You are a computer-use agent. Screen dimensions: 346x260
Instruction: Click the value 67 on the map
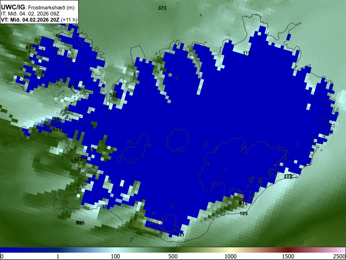tap(136, 75)
